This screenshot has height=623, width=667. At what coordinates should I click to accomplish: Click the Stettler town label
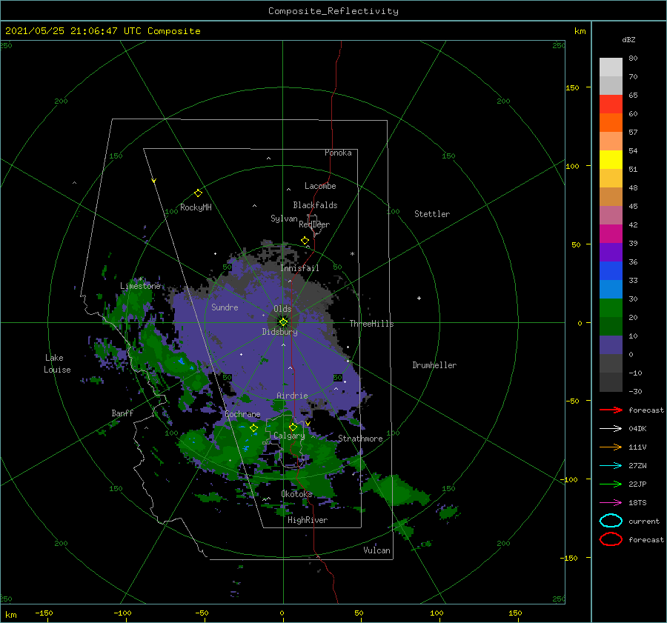pyautogui.click(x=432, y=214)
